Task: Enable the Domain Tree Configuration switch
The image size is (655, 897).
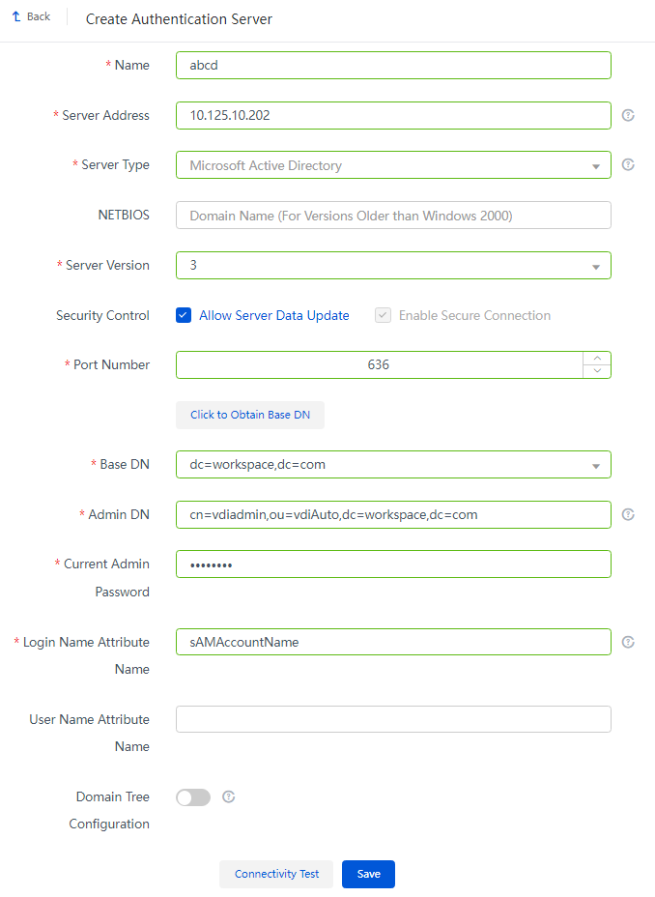Action: [x=193, y=797]
